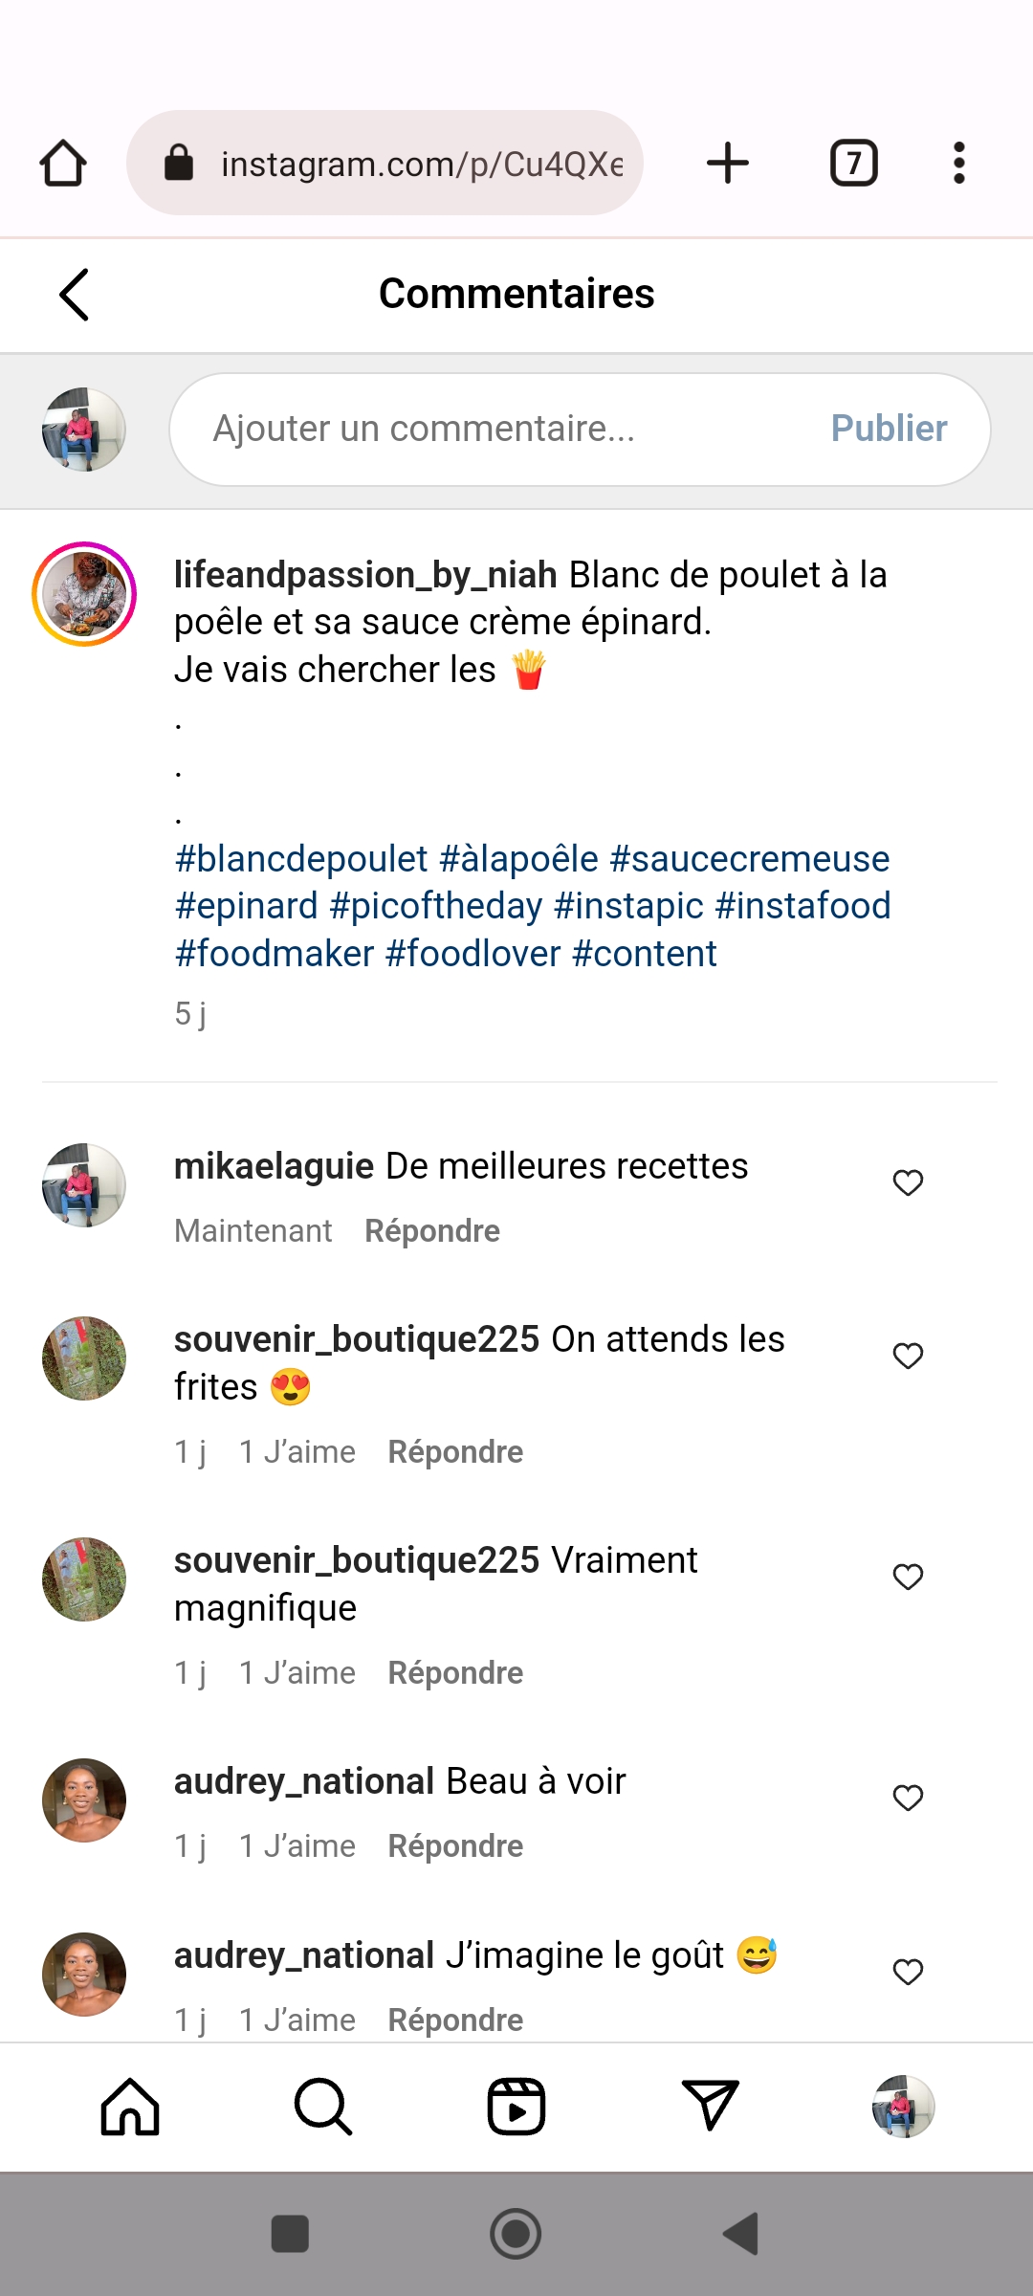Image resolution: width=1033 pixels, height=2296 pixels.
Task: Open a new browser tab
Action: 728,163
